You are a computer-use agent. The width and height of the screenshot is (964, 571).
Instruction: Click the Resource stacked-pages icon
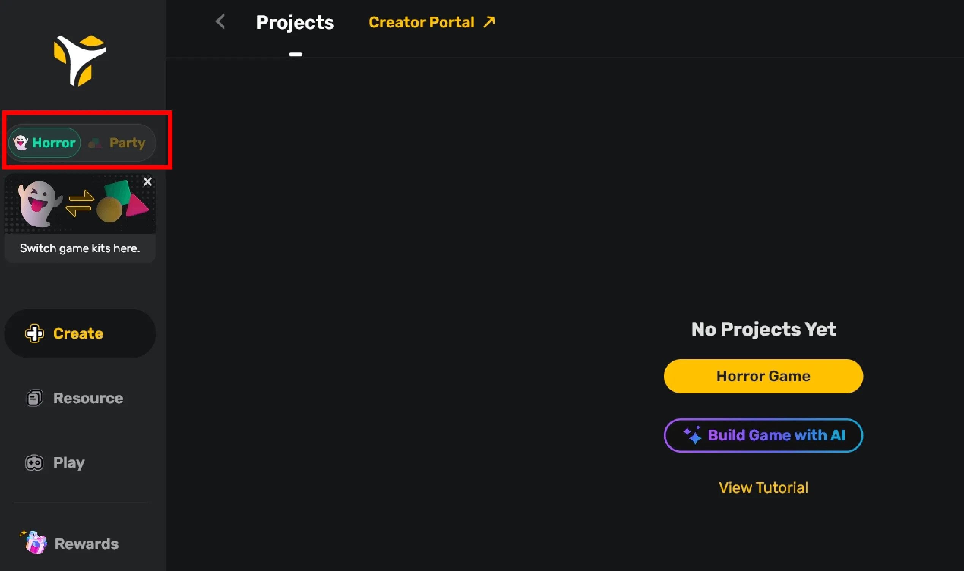[34, 398]
